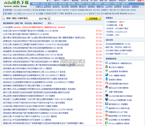Click the 酷狗音乐2013 icon
Viewport: 145px width, 126px height.
pyautogui.click(x=106, y=107)
